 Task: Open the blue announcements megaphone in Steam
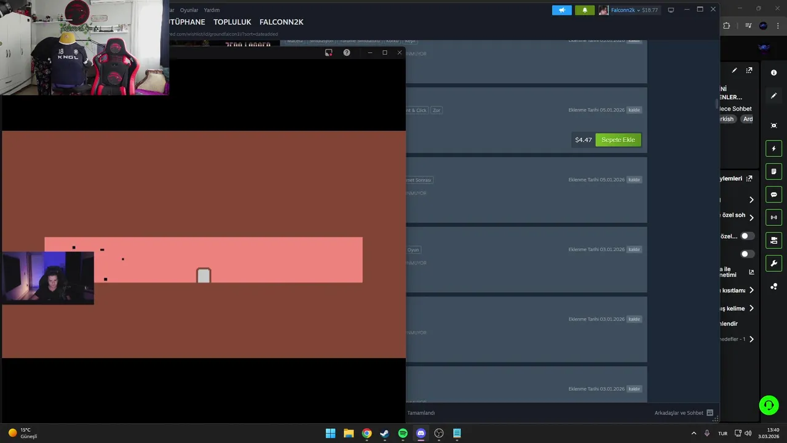pos(561,10)
